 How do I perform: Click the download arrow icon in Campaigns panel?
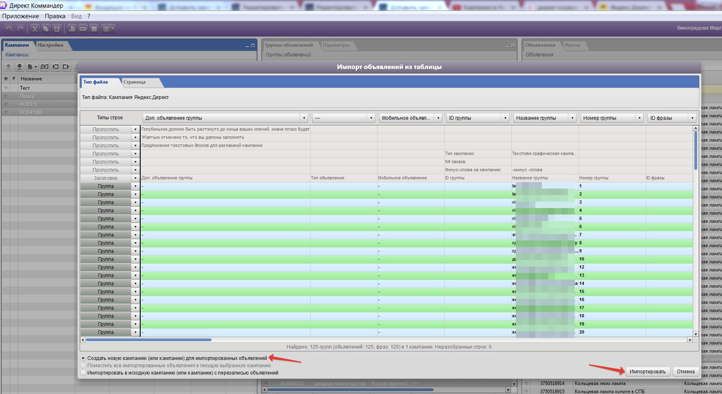19,67
